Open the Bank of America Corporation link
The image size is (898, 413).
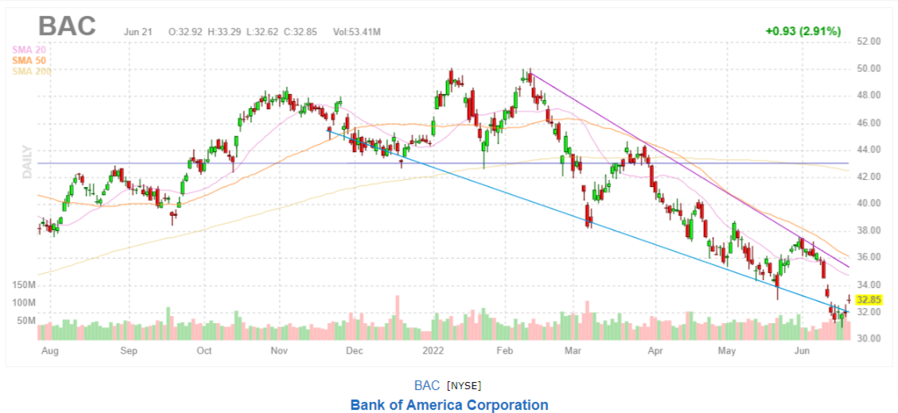[449, 405]
